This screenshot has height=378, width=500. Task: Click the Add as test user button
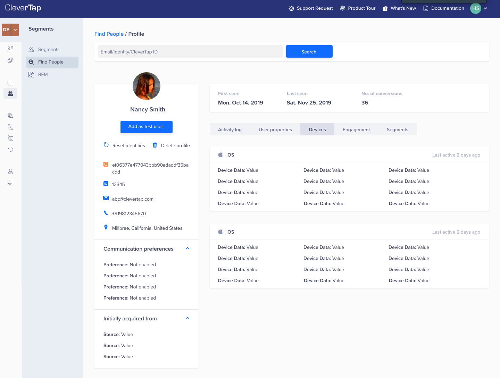pyautogui.click(x=146, y=127)
